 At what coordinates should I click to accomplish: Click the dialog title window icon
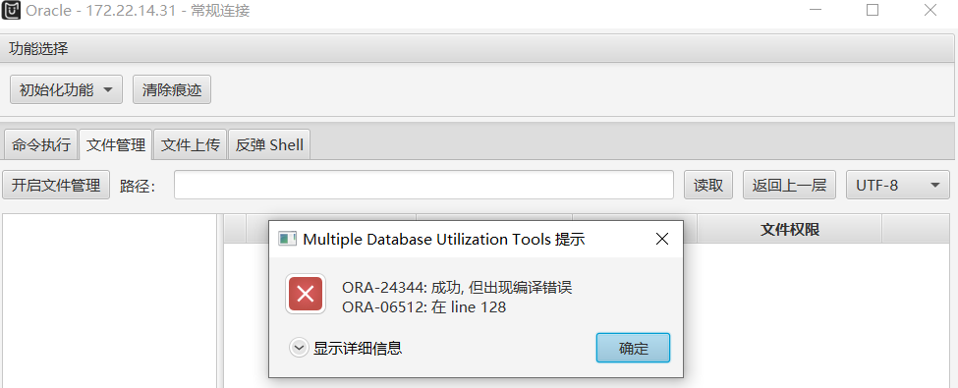click(x=287, y=239)
